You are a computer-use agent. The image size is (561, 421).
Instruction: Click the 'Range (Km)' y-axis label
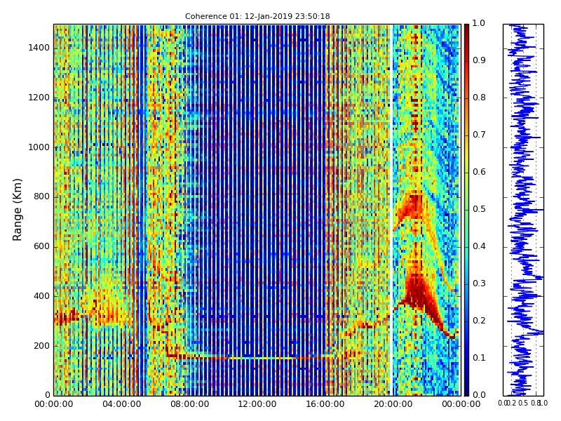(17, 210)
